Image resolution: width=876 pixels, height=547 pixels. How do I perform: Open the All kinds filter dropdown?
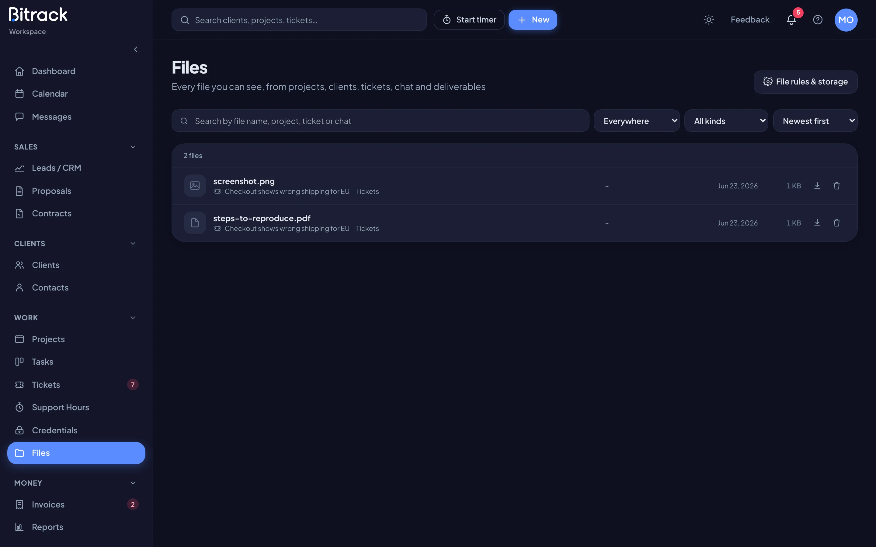tap(726, 121)
